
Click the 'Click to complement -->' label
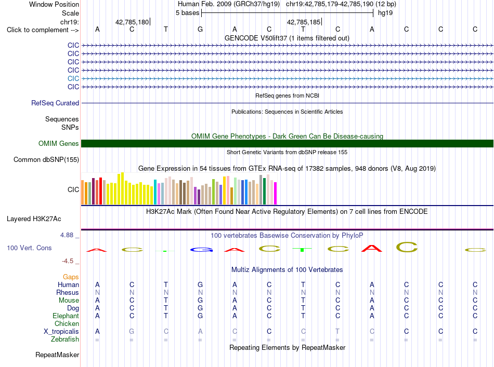point(43,30)
